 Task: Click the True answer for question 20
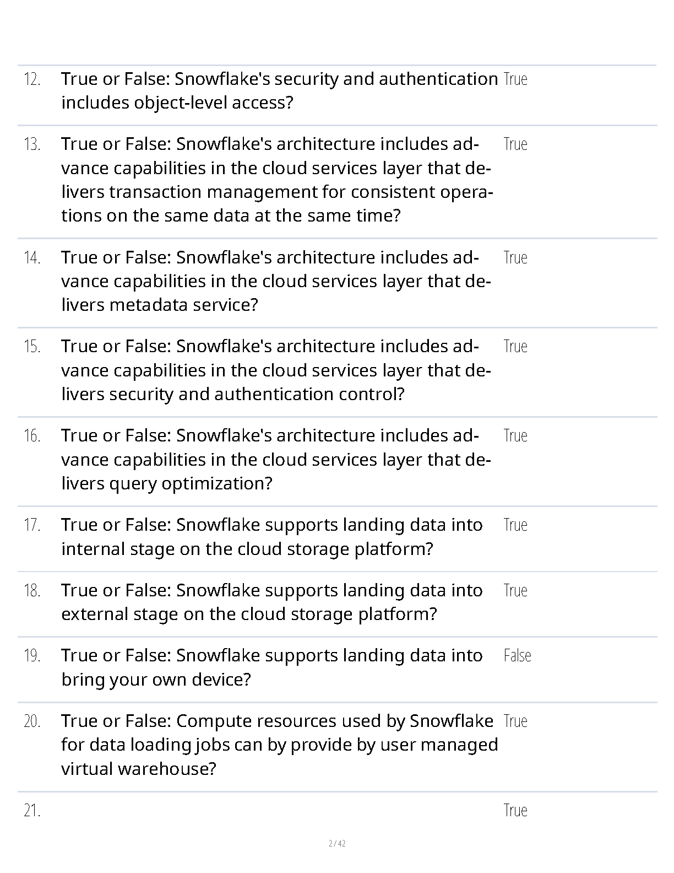[515, 721]
